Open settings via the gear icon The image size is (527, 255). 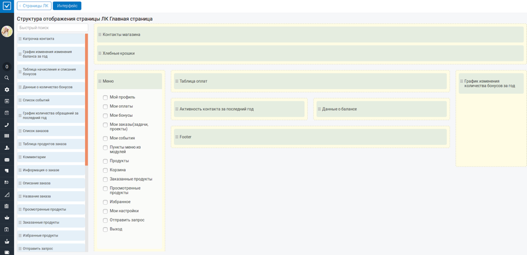[x=7, y=90]
